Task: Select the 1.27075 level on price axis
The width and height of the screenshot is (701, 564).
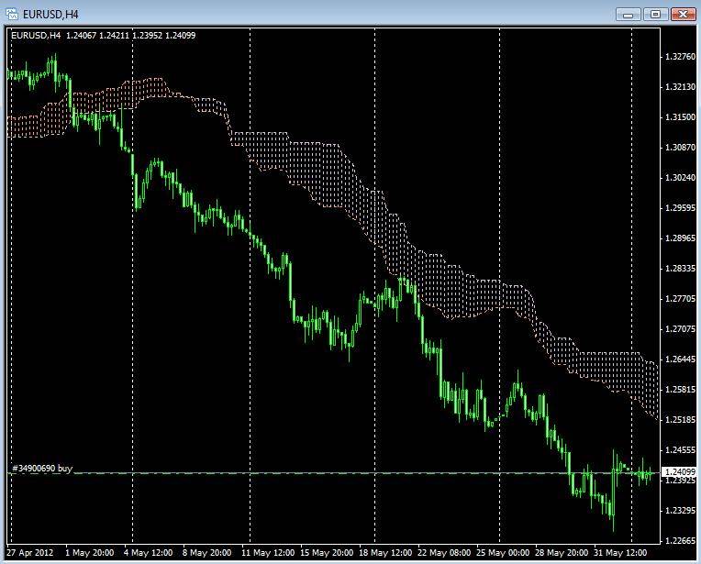Action: coord(677,328)
